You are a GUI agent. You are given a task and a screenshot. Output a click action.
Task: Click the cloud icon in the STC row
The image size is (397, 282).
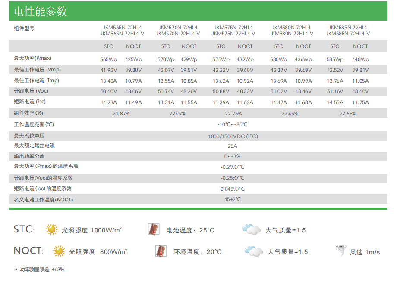(252, 229)
